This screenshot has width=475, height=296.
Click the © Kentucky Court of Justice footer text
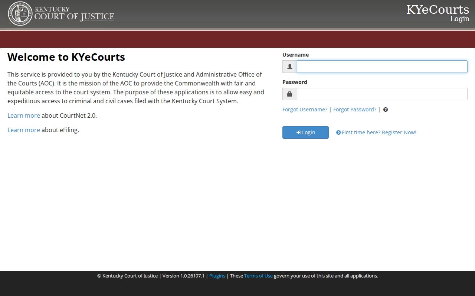click(127, 276)
